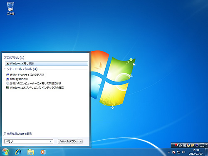Click the Windows Start orb
This screenshot has height=156, width=208.
[x=5, y=152]
